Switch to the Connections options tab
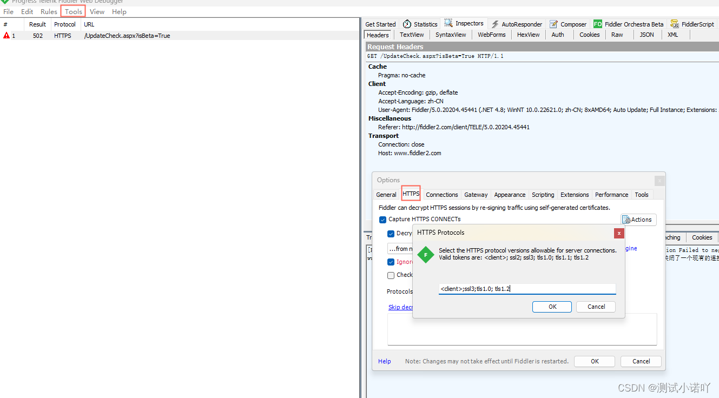719x398 pixels. tap(441, 194)
